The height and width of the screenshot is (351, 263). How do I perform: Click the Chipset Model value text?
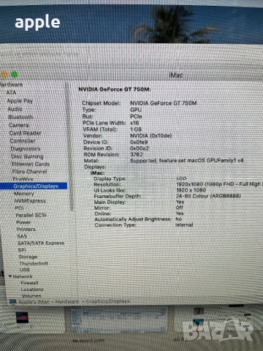pyautogui.click(x=164, y=103)
